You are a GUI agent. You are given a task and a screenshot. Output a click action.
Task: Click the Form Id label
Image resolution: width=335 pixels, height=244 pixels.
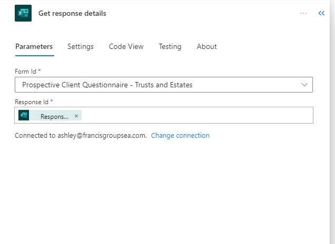25,71
